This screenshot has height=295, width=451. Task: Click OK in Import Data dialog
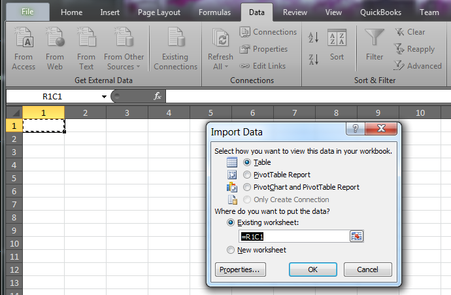tap(312, 269)
